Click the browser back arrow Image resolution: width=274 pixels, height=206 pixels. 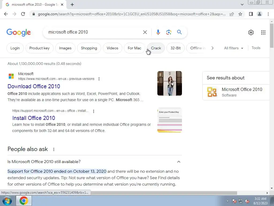pyautogui.click(x=6, y=14)
